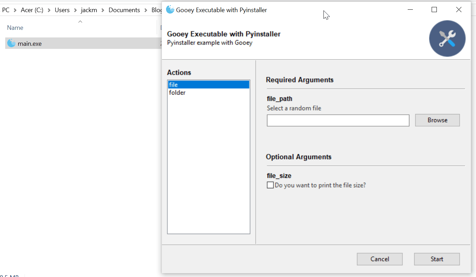476x277 pixels.
Task: Click the main.exe file icon in Explorer
Action: 11,43
